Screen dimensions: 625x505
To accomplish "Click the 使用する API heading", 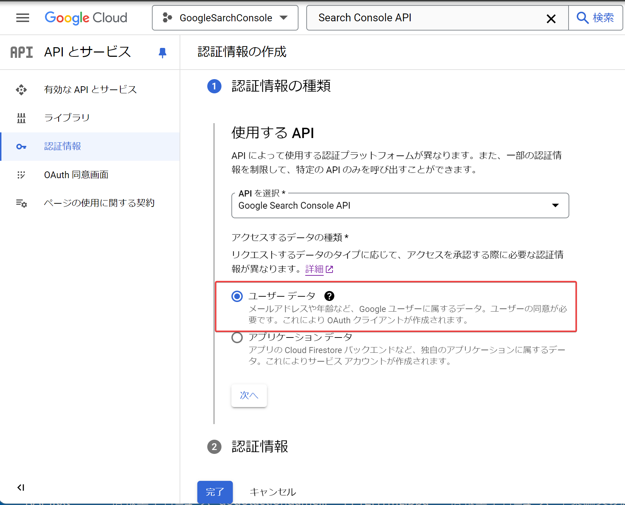I will [x=273, y=133].
